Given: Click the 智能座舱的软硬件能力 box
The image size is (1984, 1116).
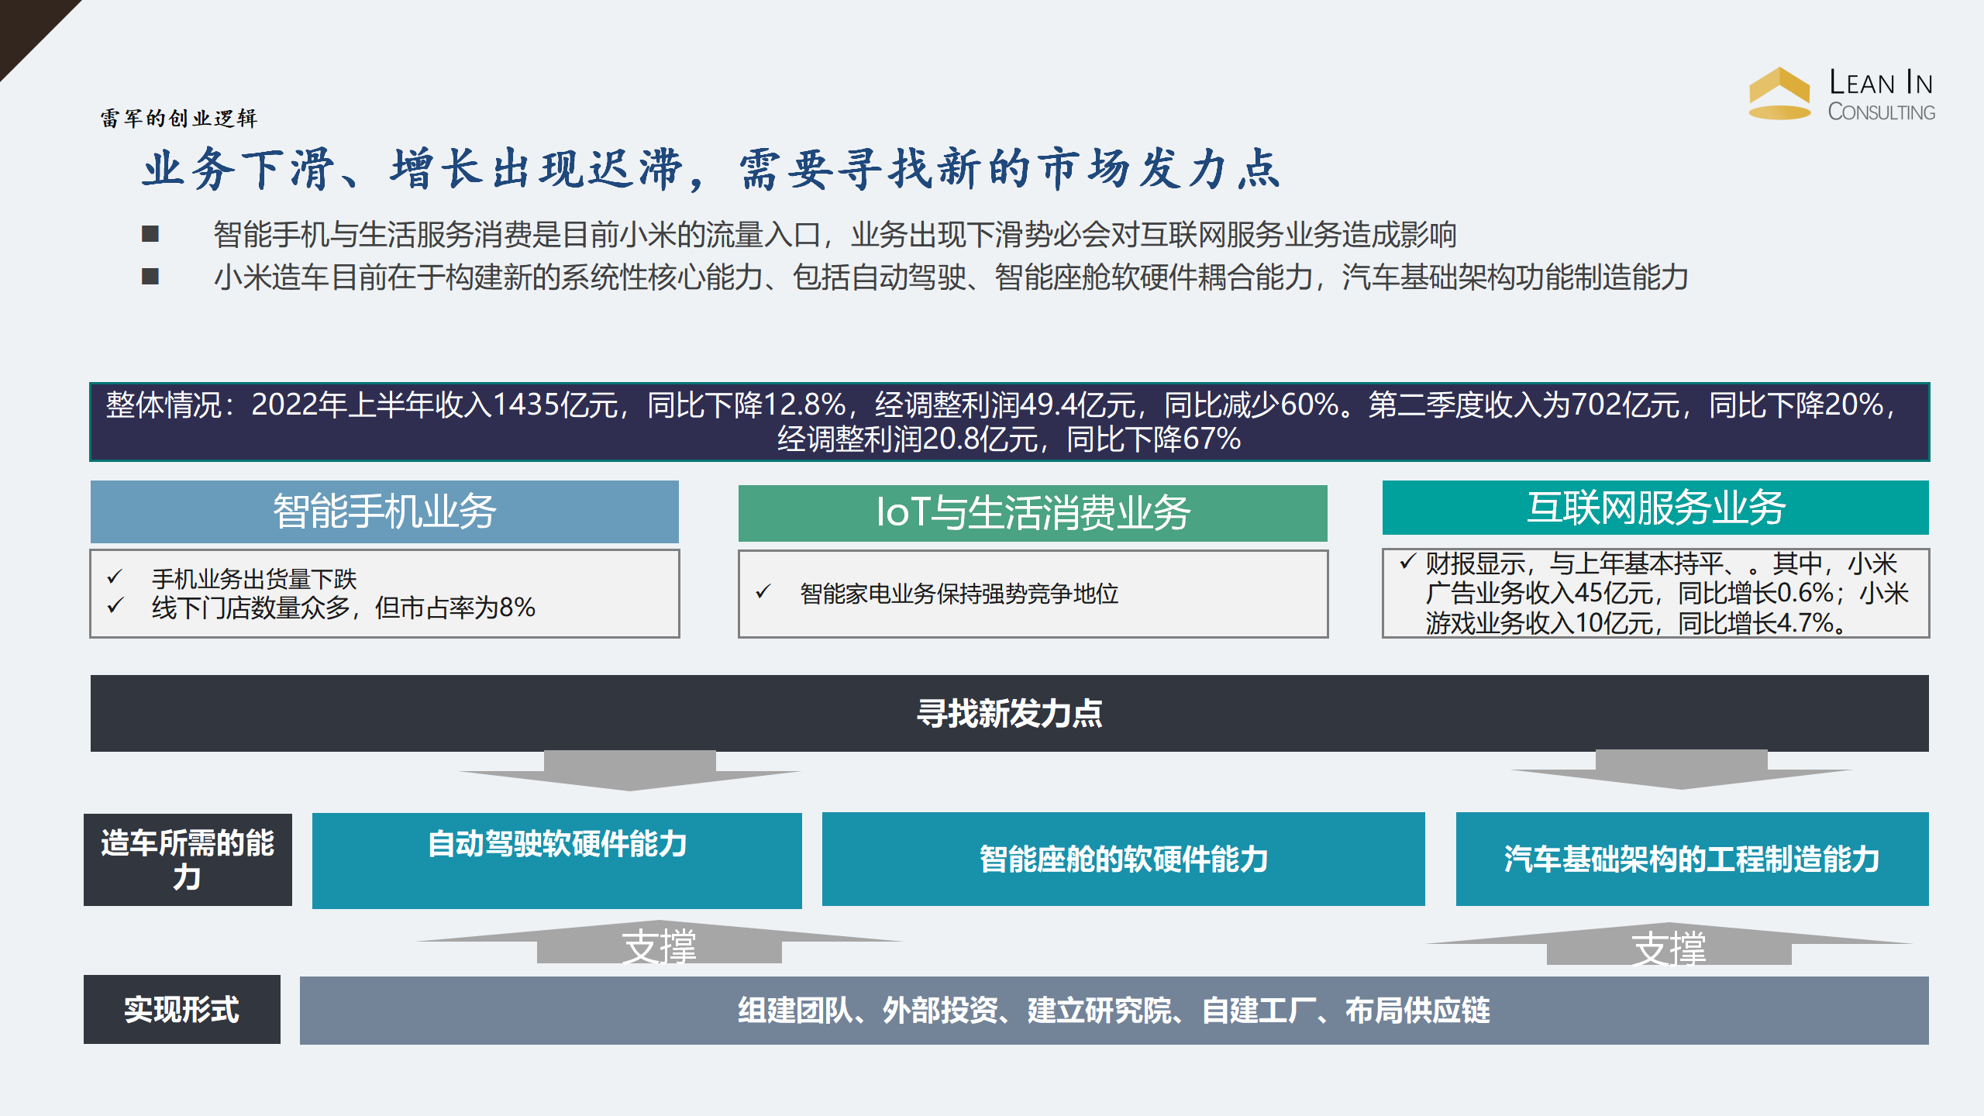Looking at the screenshot, I should (x=1123, y=859).
